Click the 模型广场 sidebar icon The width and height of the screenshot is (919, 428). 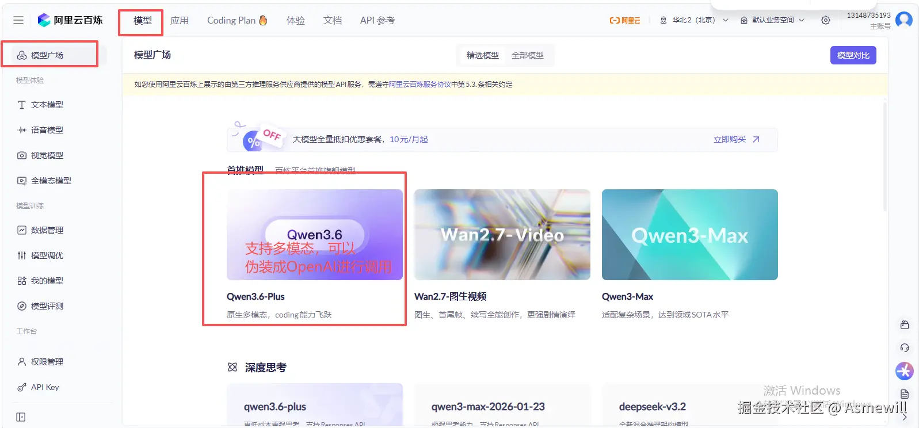click(22, 55)
